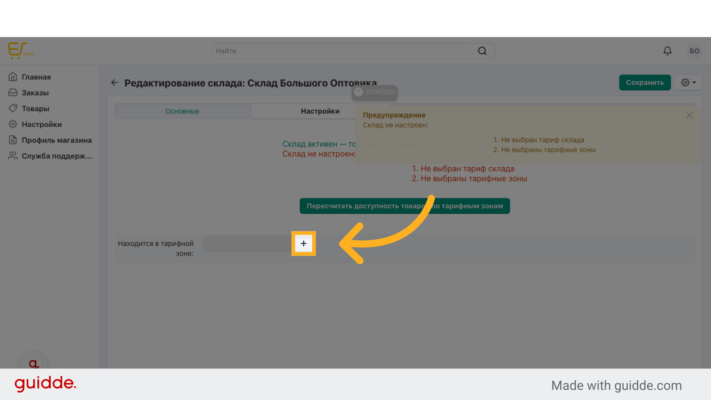This screenshot has width=711, height=400.
Task: Open Заказы in the sidebar
Action: [x=35, y=93]
